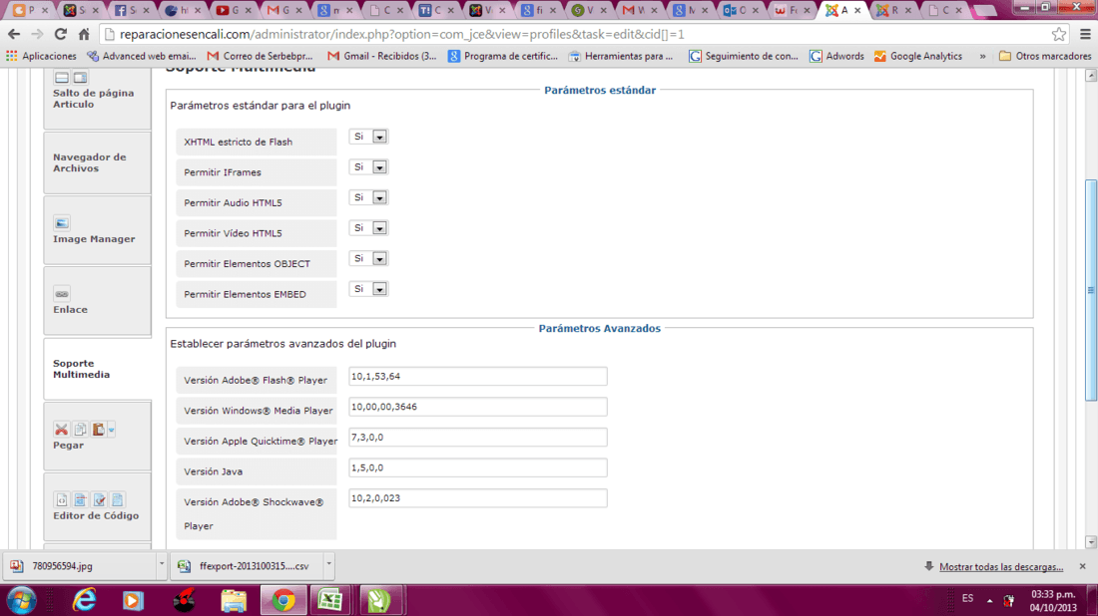Open the Seguimiento de con bookmark

744,56
